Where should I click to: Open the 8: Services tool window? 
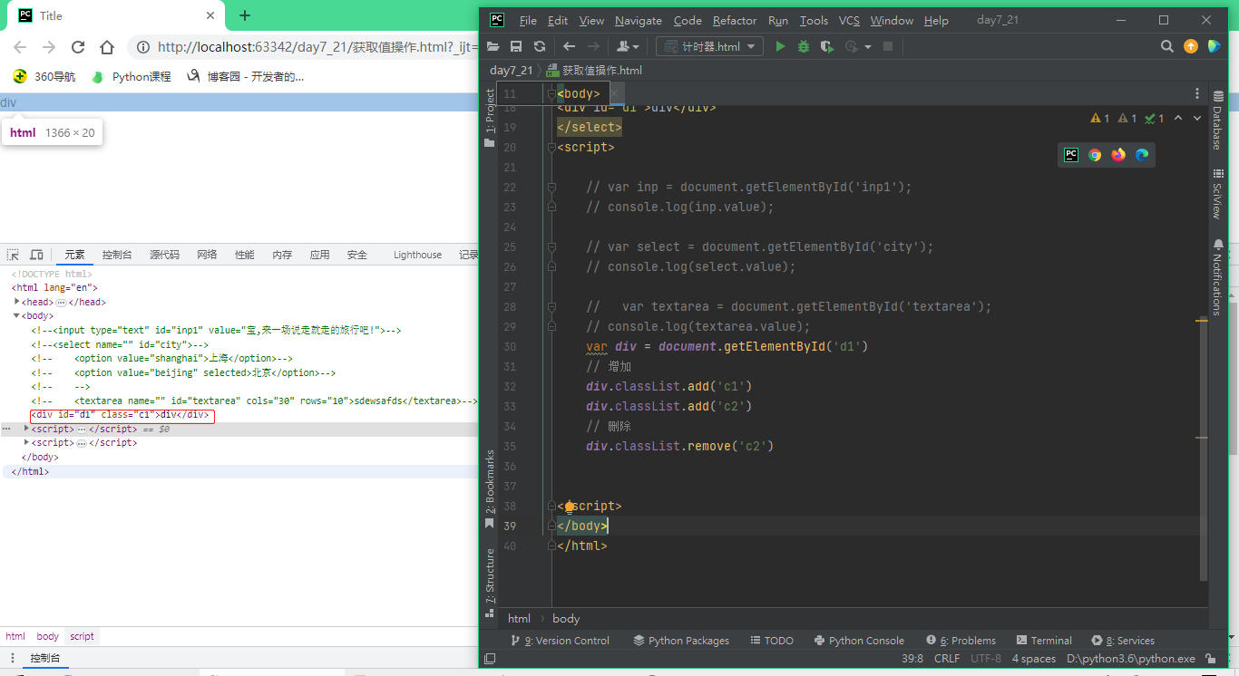coord(1123,641)
